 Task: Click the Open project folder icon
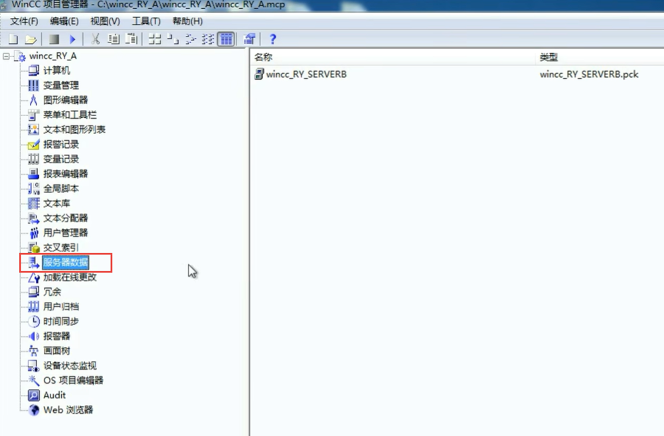tap(30, 39)
